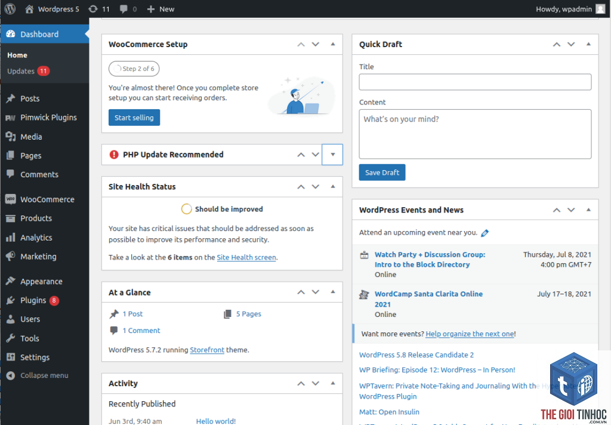Open the Matt: Open Insulin link
Image resolution: width=611 pixels, height=425 pixels.
pyautogui.click(x=389, y=412)
